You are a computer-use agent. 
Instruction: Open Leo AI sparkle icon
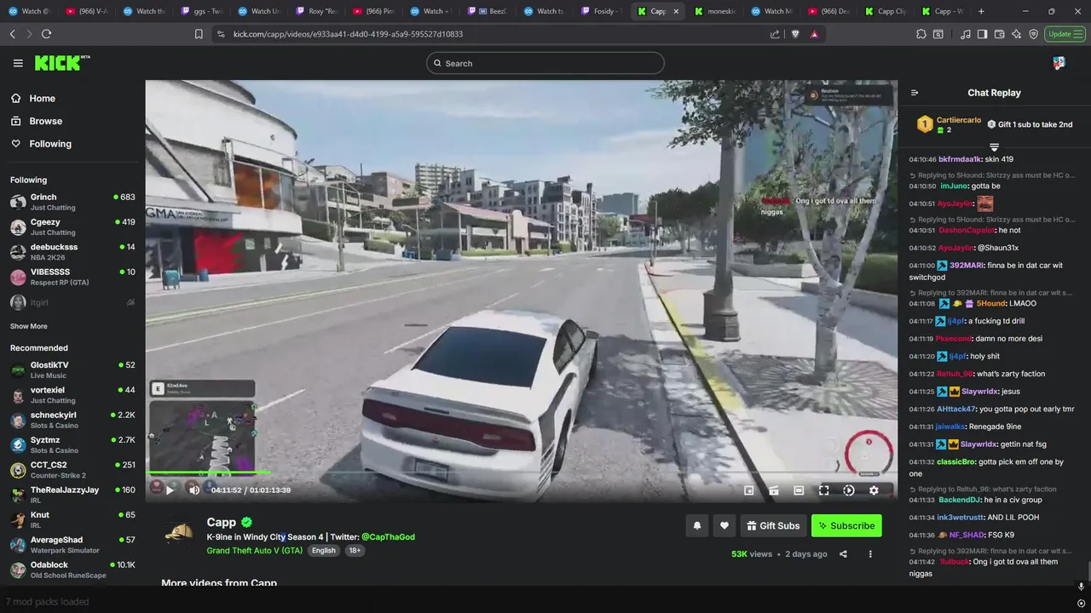click(x=1017, y=34)
